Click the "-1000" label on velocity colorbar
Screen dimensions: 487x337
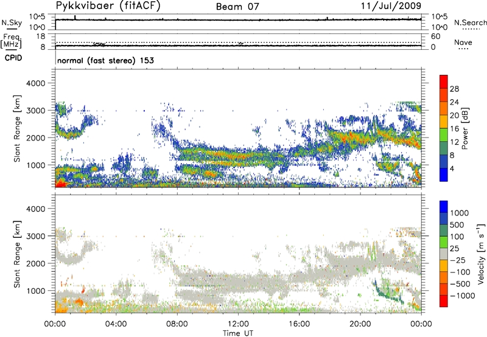tap(463, 296)
